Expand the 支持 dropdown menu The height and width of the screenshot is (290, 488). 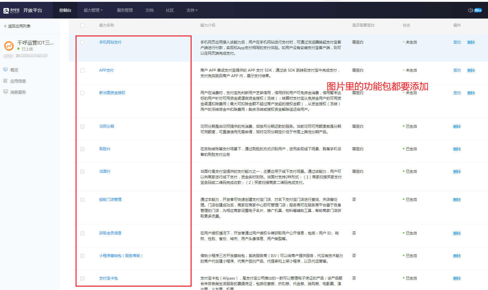point(192,10)
